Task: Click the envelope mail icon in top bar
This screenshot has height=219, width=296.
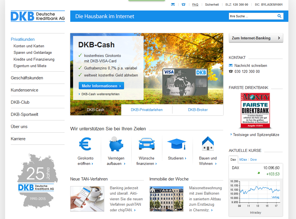Action: pyautogui.click(x=173, y=5)
